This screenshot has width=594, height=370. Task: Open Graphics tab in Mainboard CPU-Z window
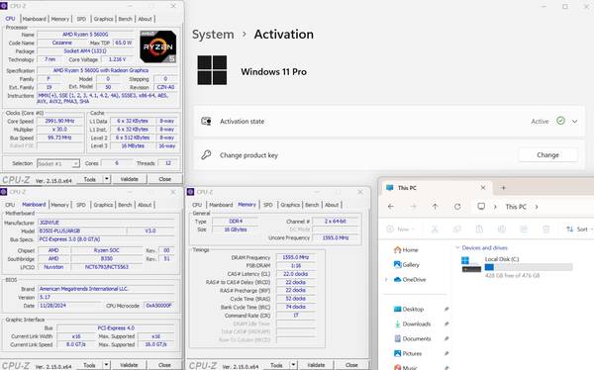(x=103, y=205)
